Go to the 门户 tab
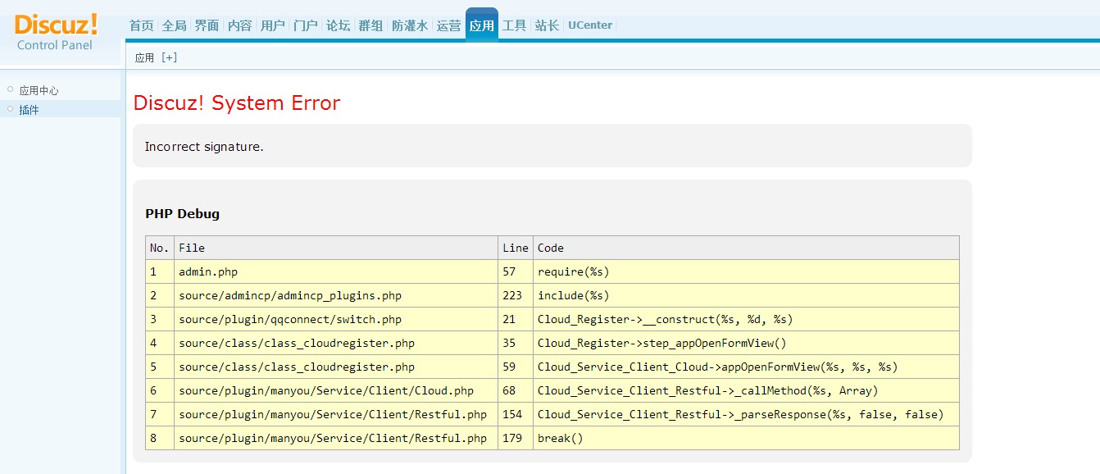The height and width of the screenshot is (474, 1100). pos(305,25)
